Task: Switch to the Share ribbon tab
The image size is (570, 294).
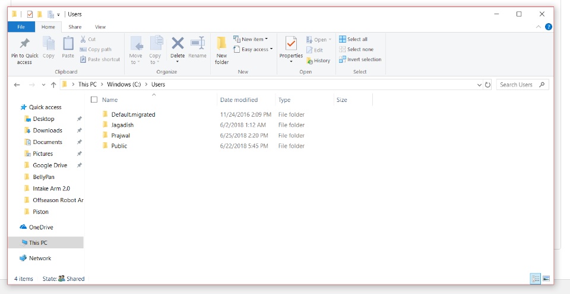Action: (x=75, y=27)
